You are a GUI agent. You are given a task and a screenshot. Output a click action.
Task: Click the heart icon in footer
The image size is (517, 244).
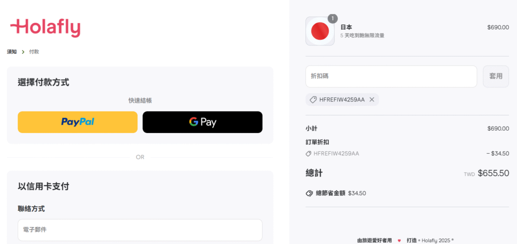click(399, 240)
